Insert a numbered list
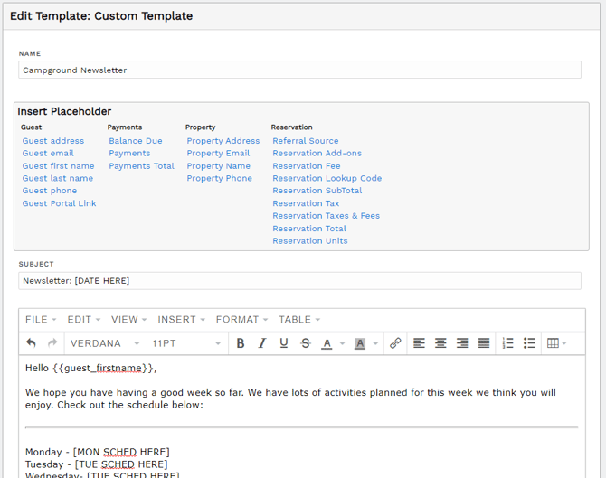This screenshot has height=478, width=606. click(x=507, y=342)
